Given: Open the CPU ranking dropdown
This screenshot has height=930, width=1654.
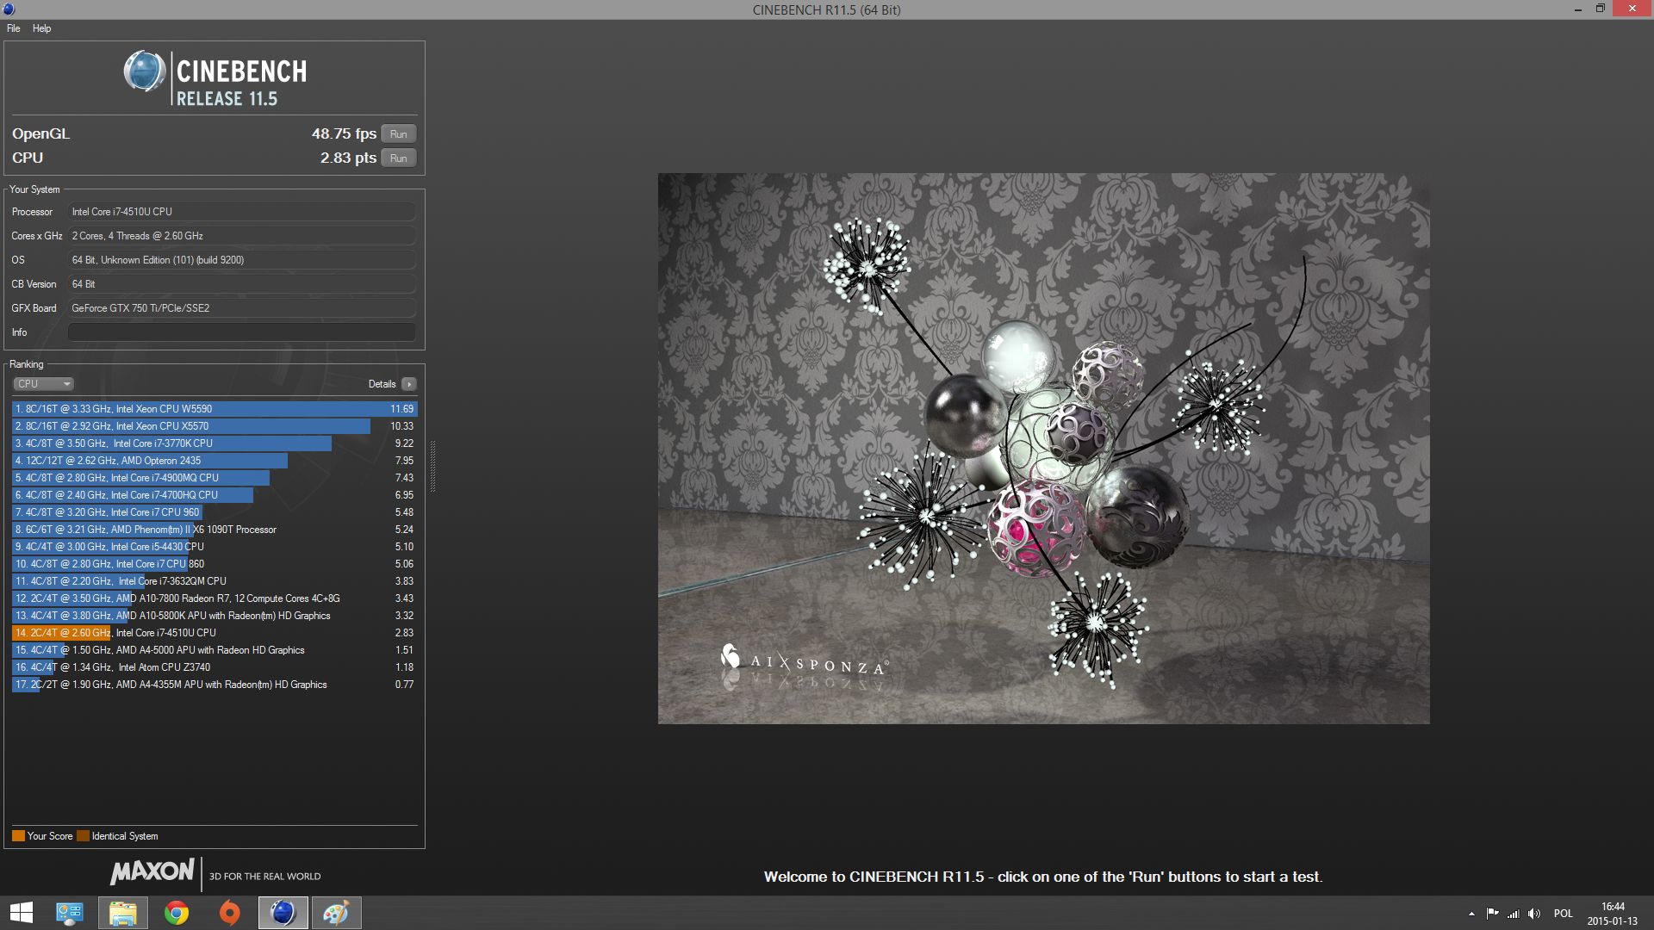Looking at the screenshot, I should click(x=43, y=384).
